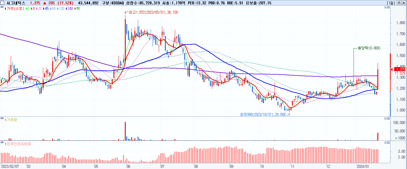The width and height of the screenshot is (407, 169).
Task: Toggle the 락 indicator legend
Action: pyautogui.click(x=78, y=8)
